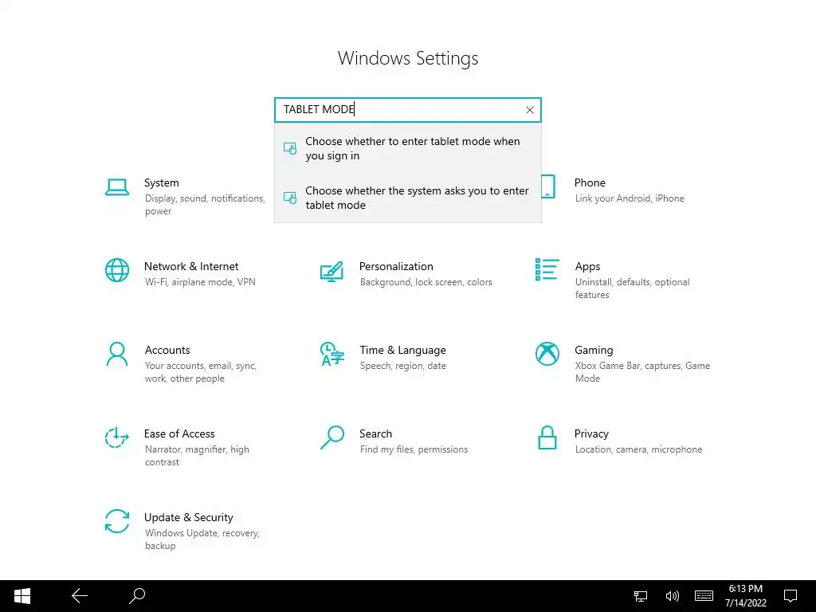Clear the search box with X

coord(530,110)
